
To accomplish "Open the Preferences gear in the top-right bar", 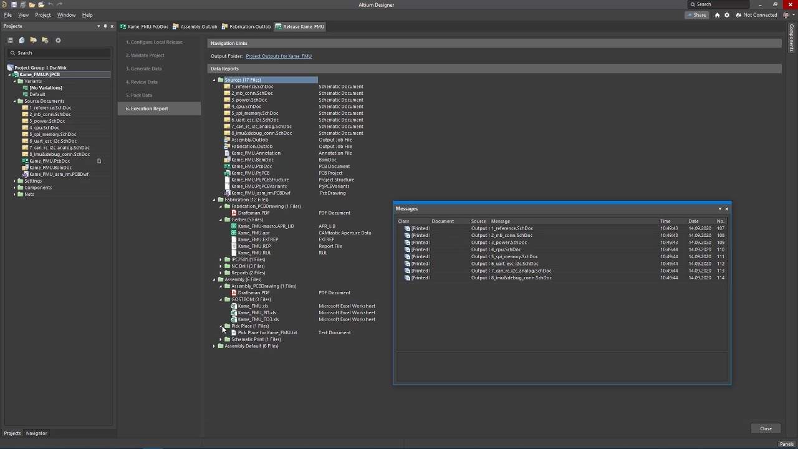I will [x=726, y=15].
